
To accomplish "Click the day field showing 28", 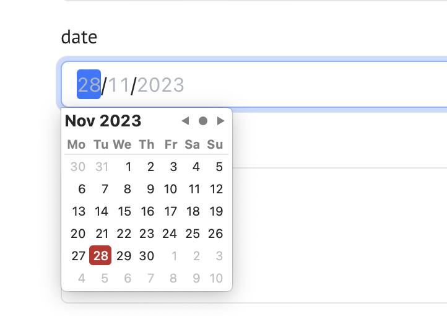I will [x=89, y=85].
